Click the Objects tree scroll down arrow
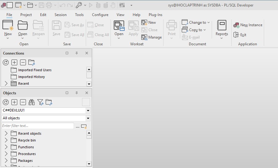 [x=89, y=164]
